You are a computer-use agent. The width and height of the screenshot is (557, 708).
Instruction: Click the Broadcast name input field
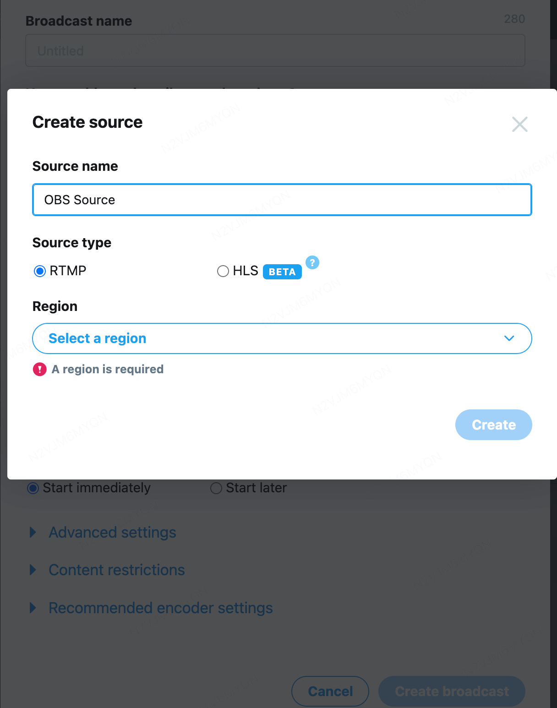(275, 50)
